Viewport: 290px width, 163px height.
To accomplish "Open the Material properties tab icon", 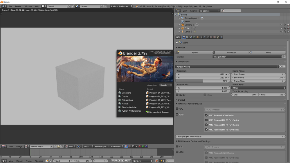I will tap(211, 37).
